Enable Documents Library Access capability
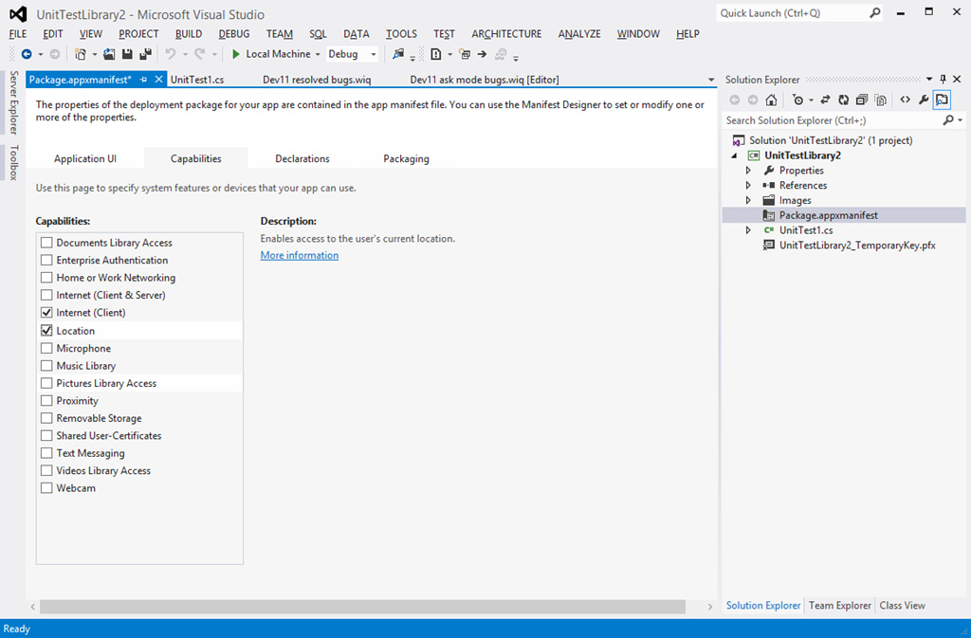 (x=46, y=242)
